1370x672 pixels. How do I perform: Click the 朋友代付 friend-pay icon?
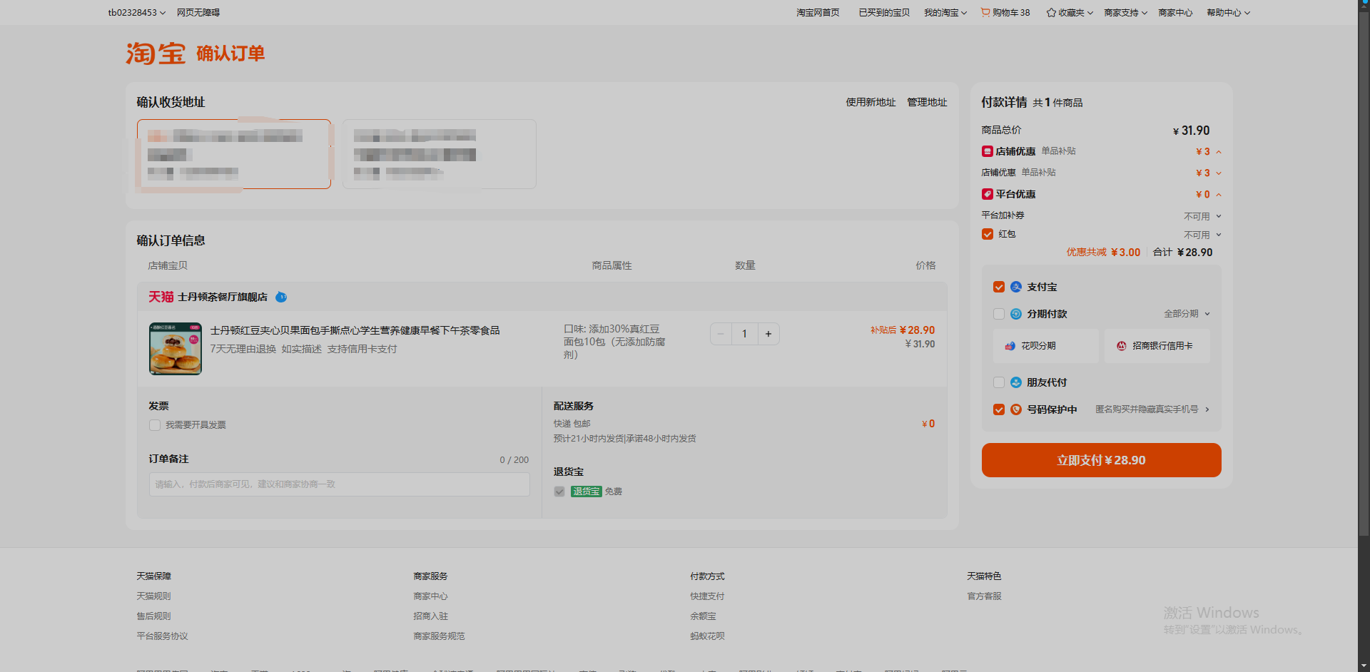click(1016, 382)
